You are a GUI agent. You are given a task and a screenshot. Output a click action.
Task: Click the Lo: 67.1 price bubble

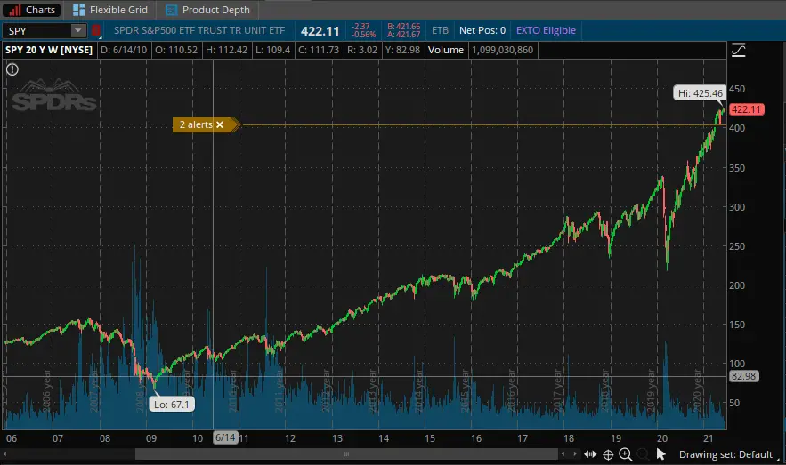[172, 405]
